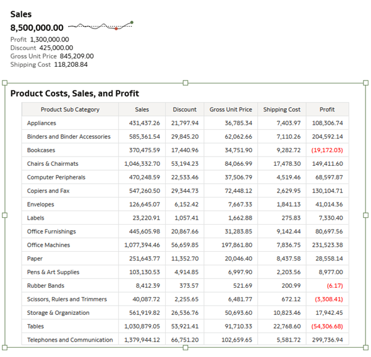Click Telephones sales cell 1,379,944.12
This screenshot has height=357, width=371.
[x=142, y=340]
